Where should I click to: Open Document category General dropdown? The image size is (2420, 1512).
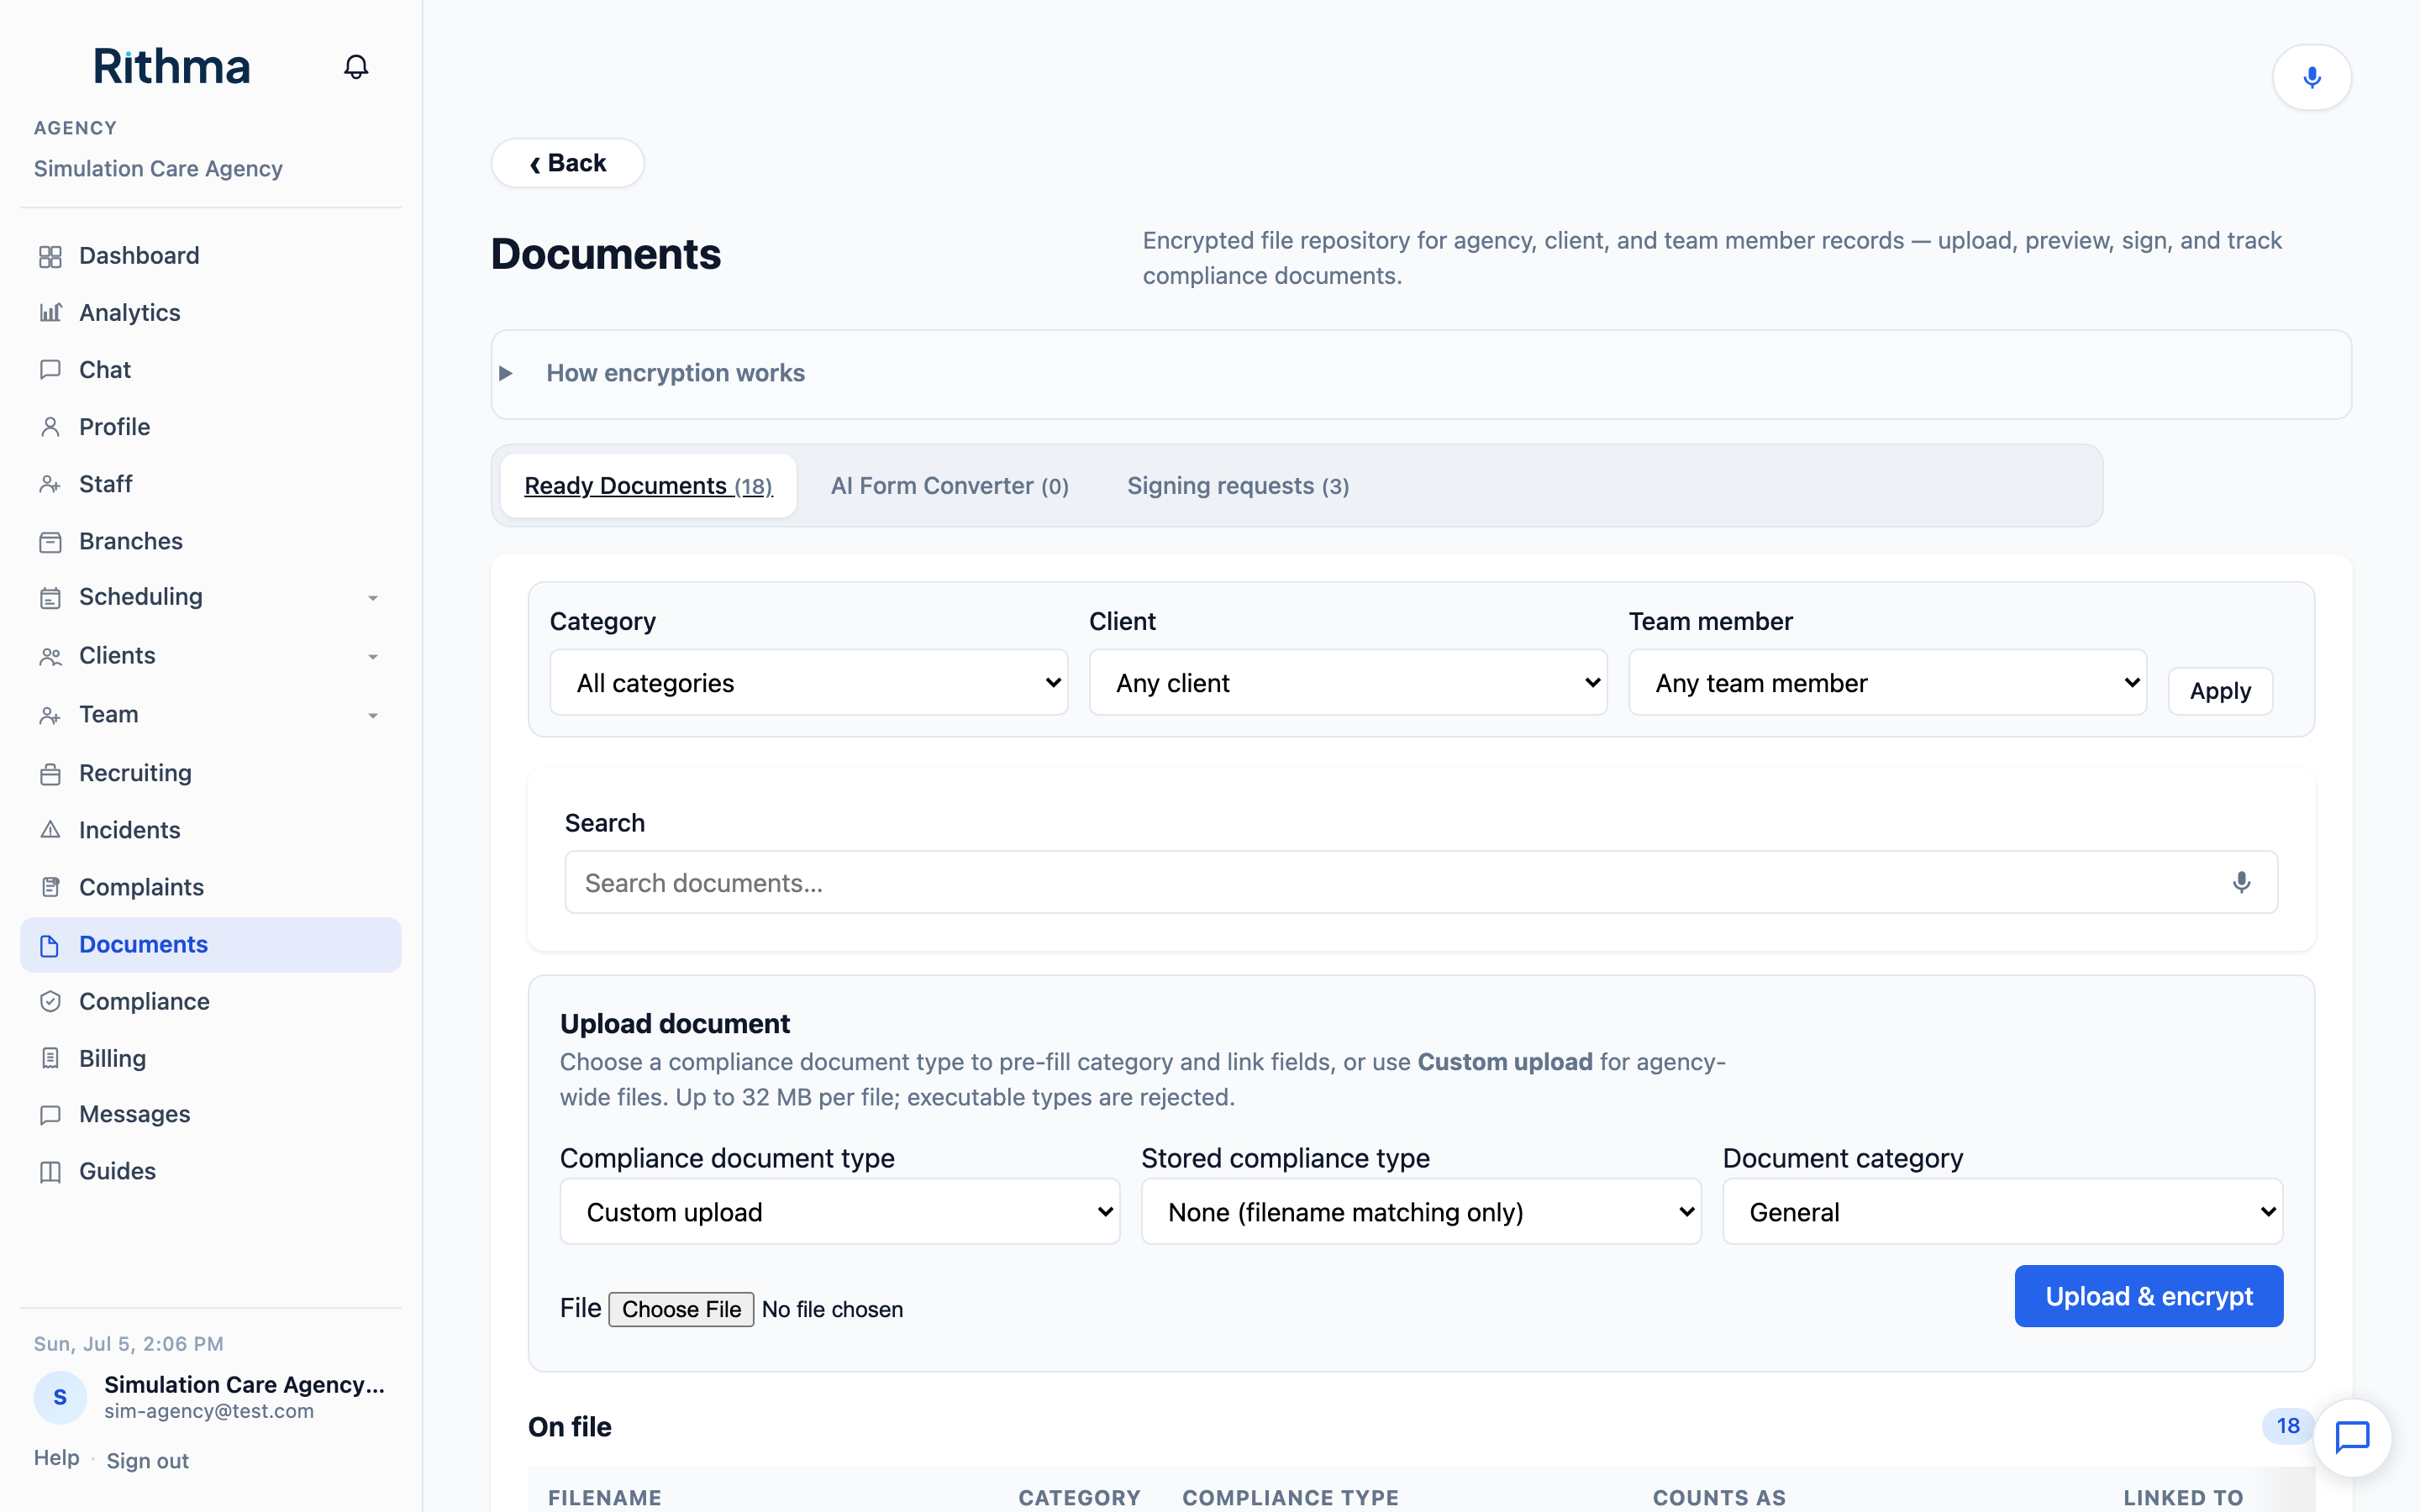2002,1211
